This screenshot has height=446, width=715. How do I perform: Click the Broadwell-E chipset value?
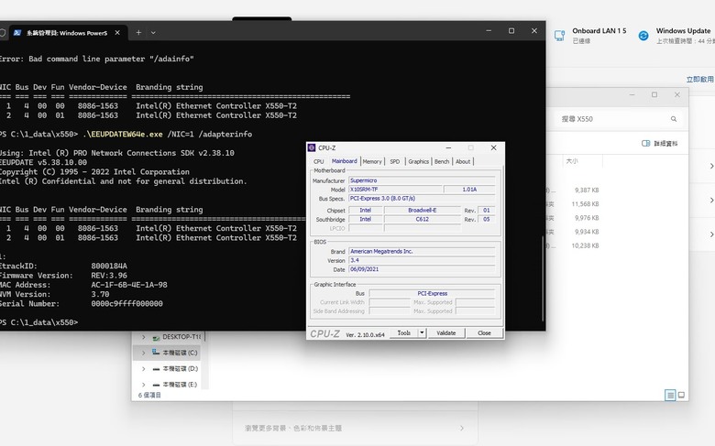pos(423,211)
